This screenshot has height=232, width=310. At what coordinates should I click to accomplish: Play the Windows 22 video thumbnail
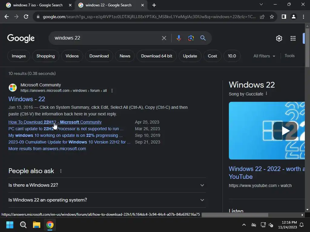285,130
